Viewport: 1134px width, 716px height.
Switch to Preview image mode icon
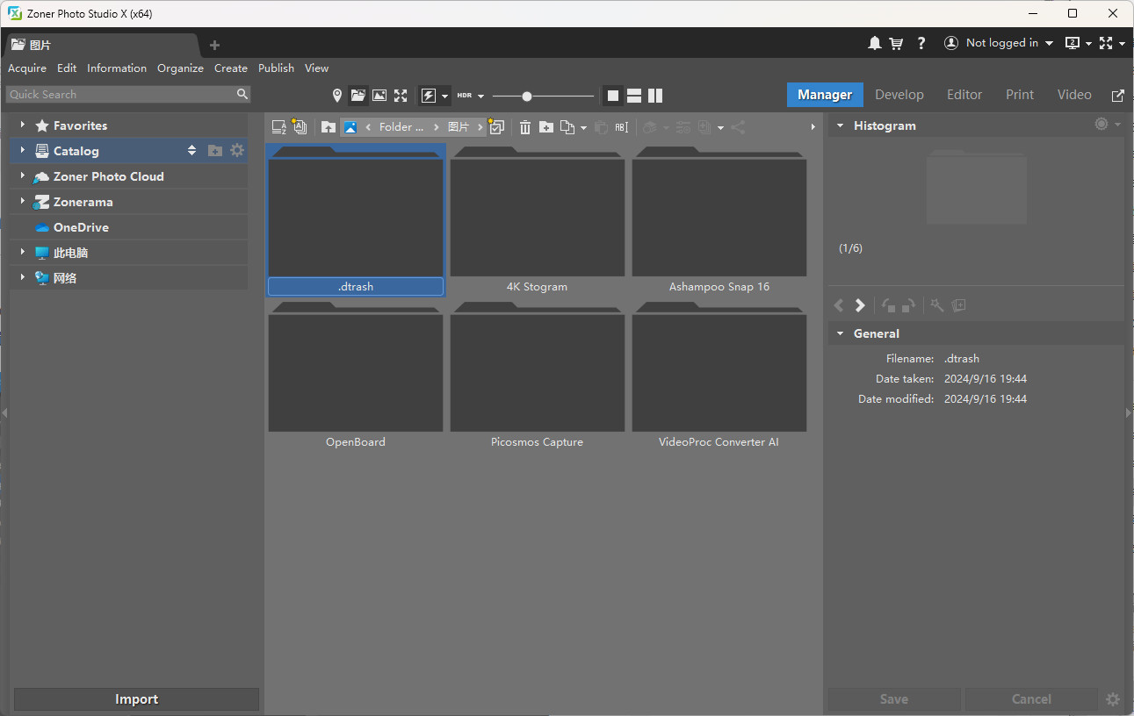379,95
